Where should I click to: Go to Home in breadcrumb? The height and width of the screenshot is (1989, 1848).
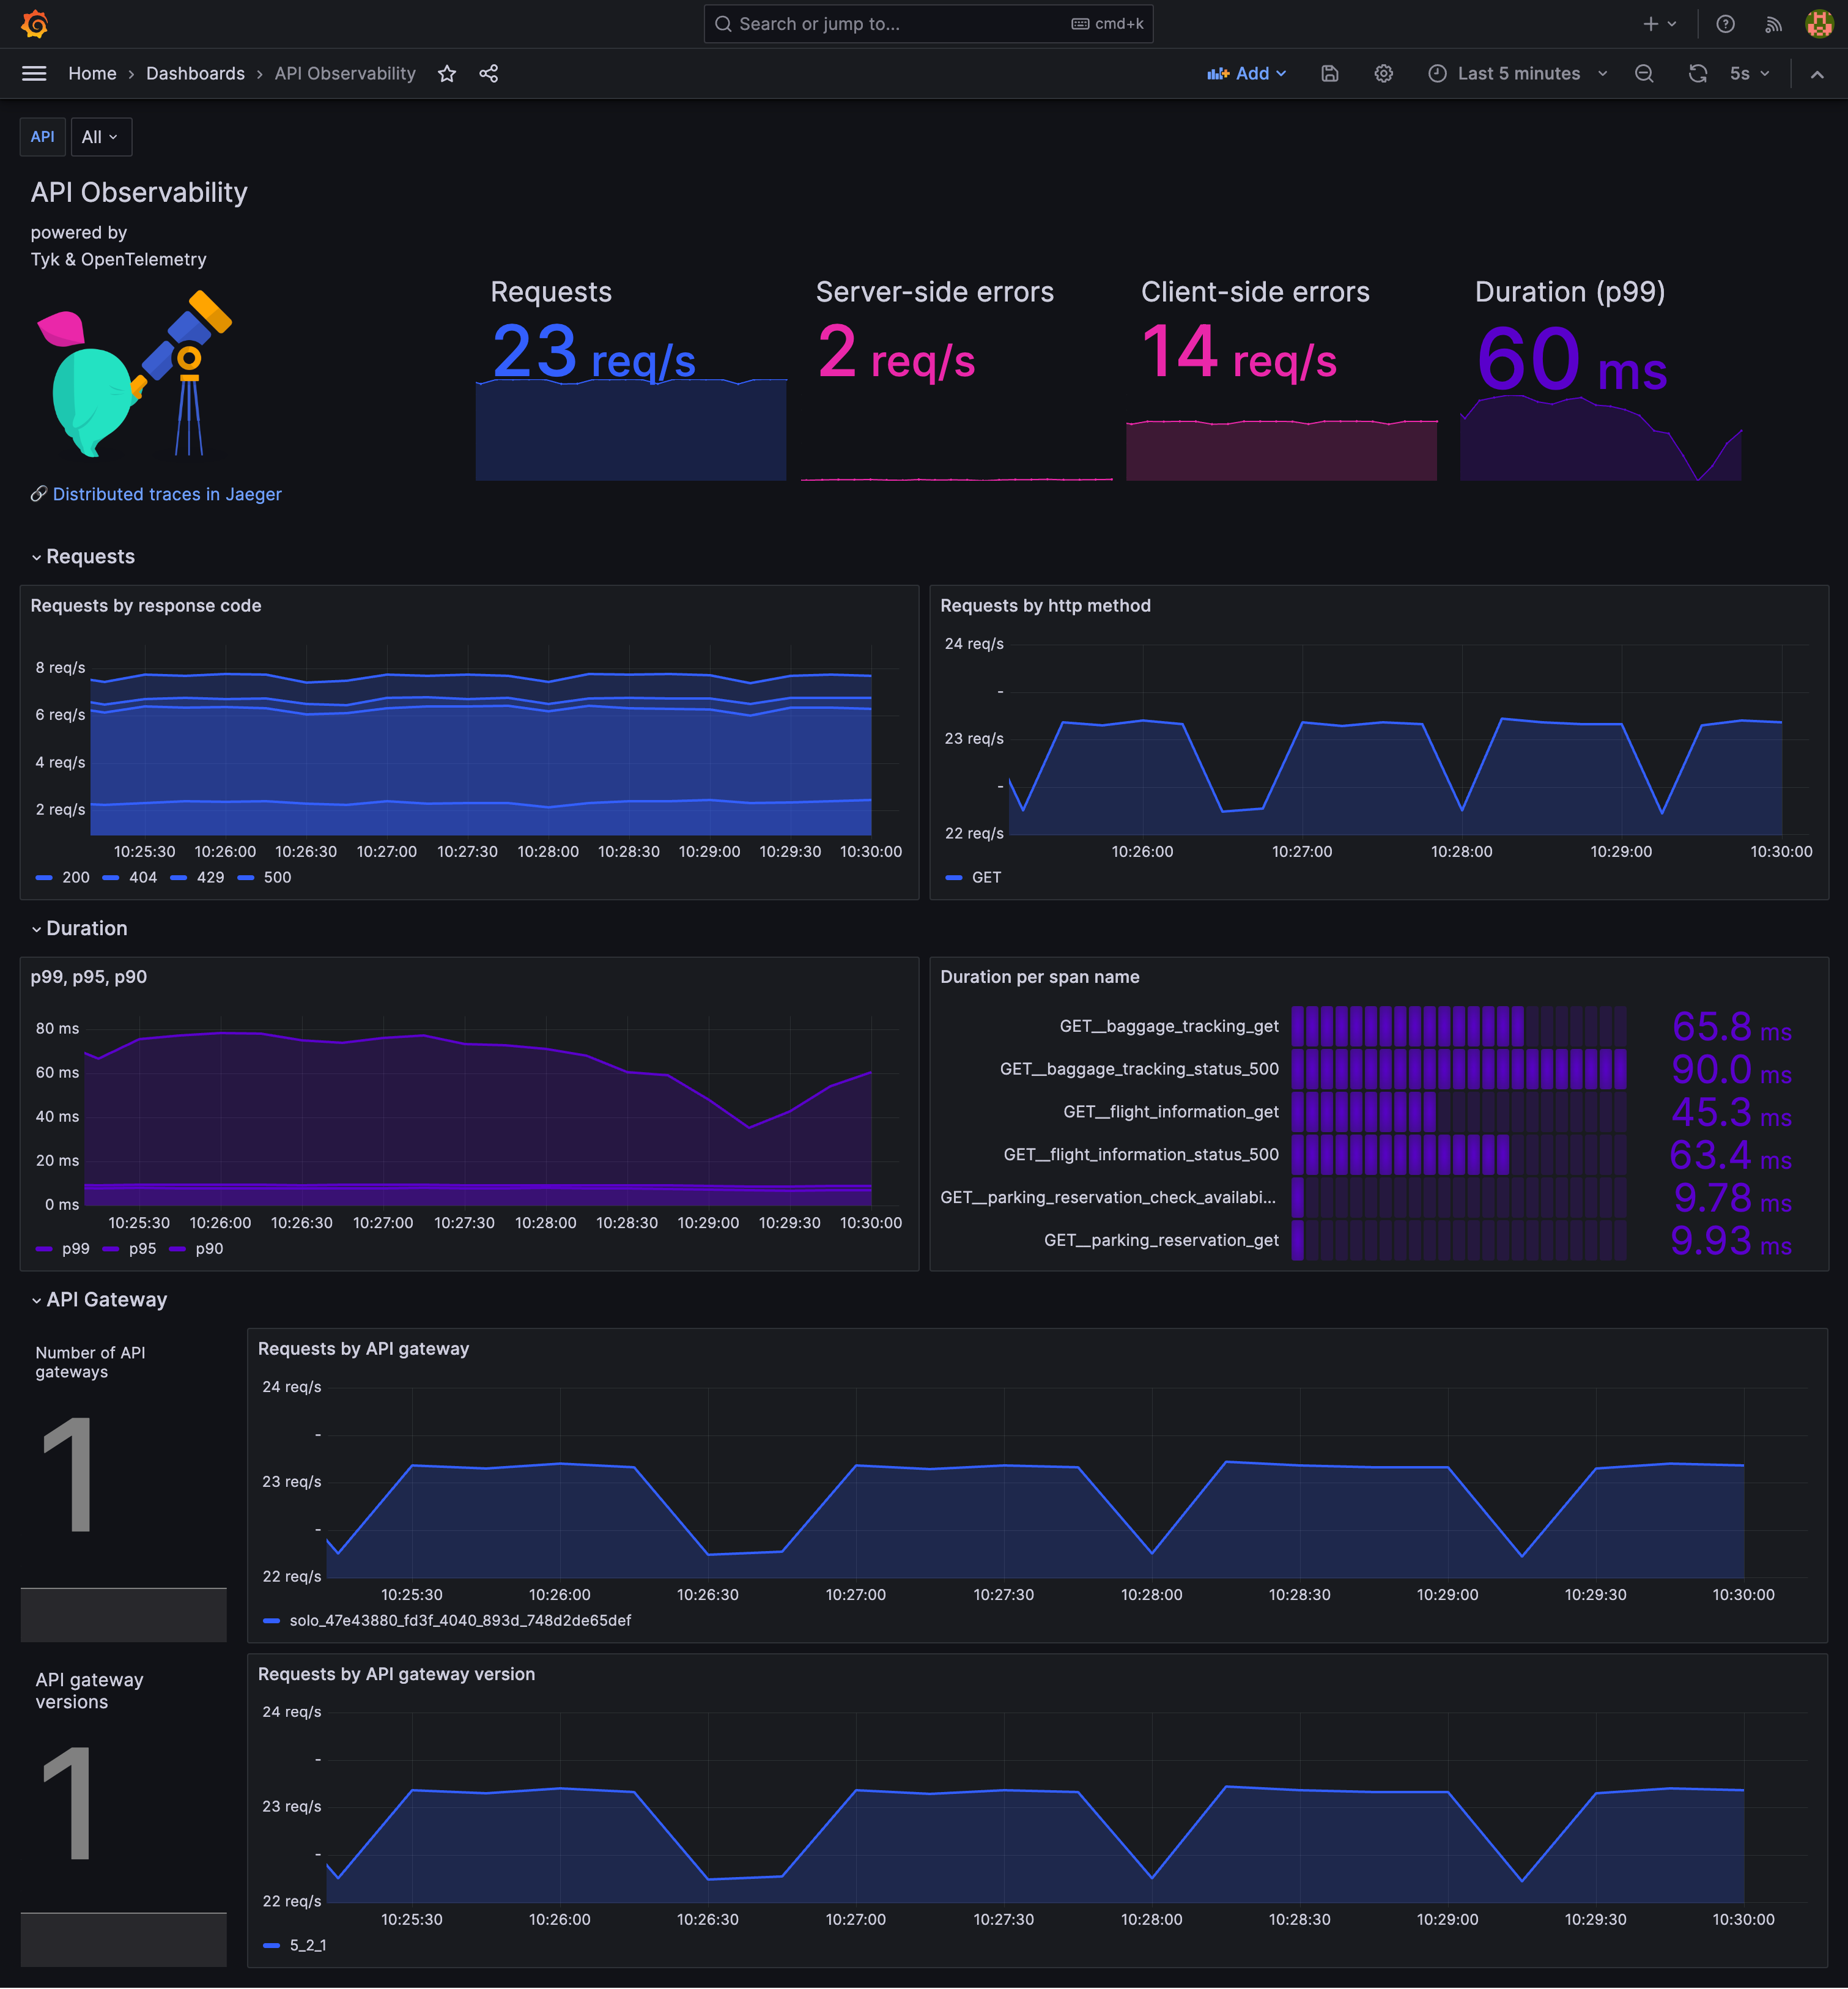click(x=92, y=74)
